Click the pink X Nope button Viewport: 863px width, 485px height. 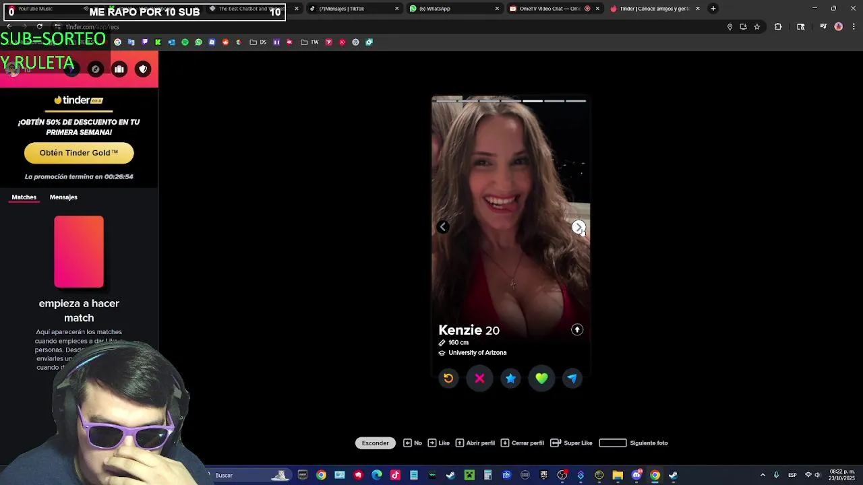[479, 379]
